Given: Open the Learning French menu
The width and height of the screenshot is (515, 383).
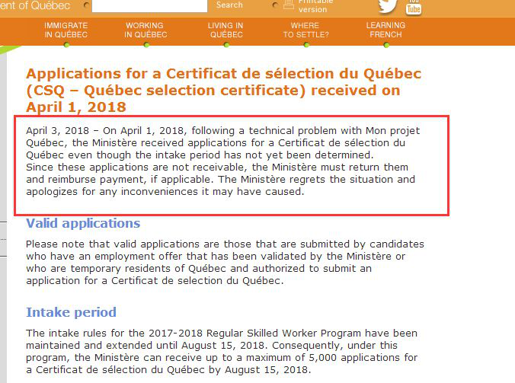Looking at the screenshot, I should (x=385, y=30).
